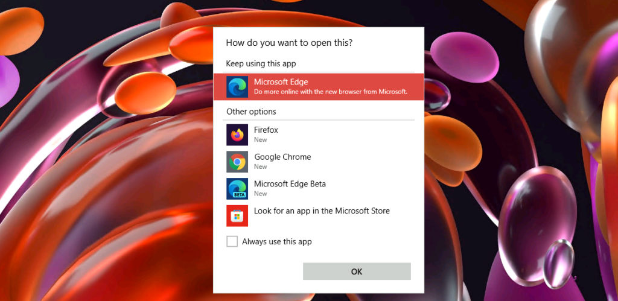Click the Microsoft Edge Beta label
The width and height of the screenshot is (618, 301).
(290, 183)
